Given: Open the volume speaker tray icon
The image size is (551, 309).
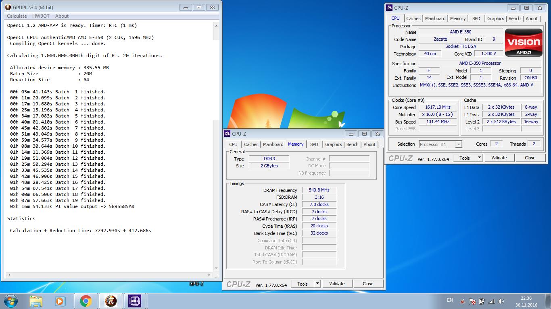Looking at the screenshot, I should (501, 301).
